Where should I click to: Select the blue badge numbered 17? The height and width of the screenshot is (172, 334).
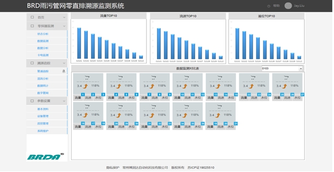[x=93, y=123]
